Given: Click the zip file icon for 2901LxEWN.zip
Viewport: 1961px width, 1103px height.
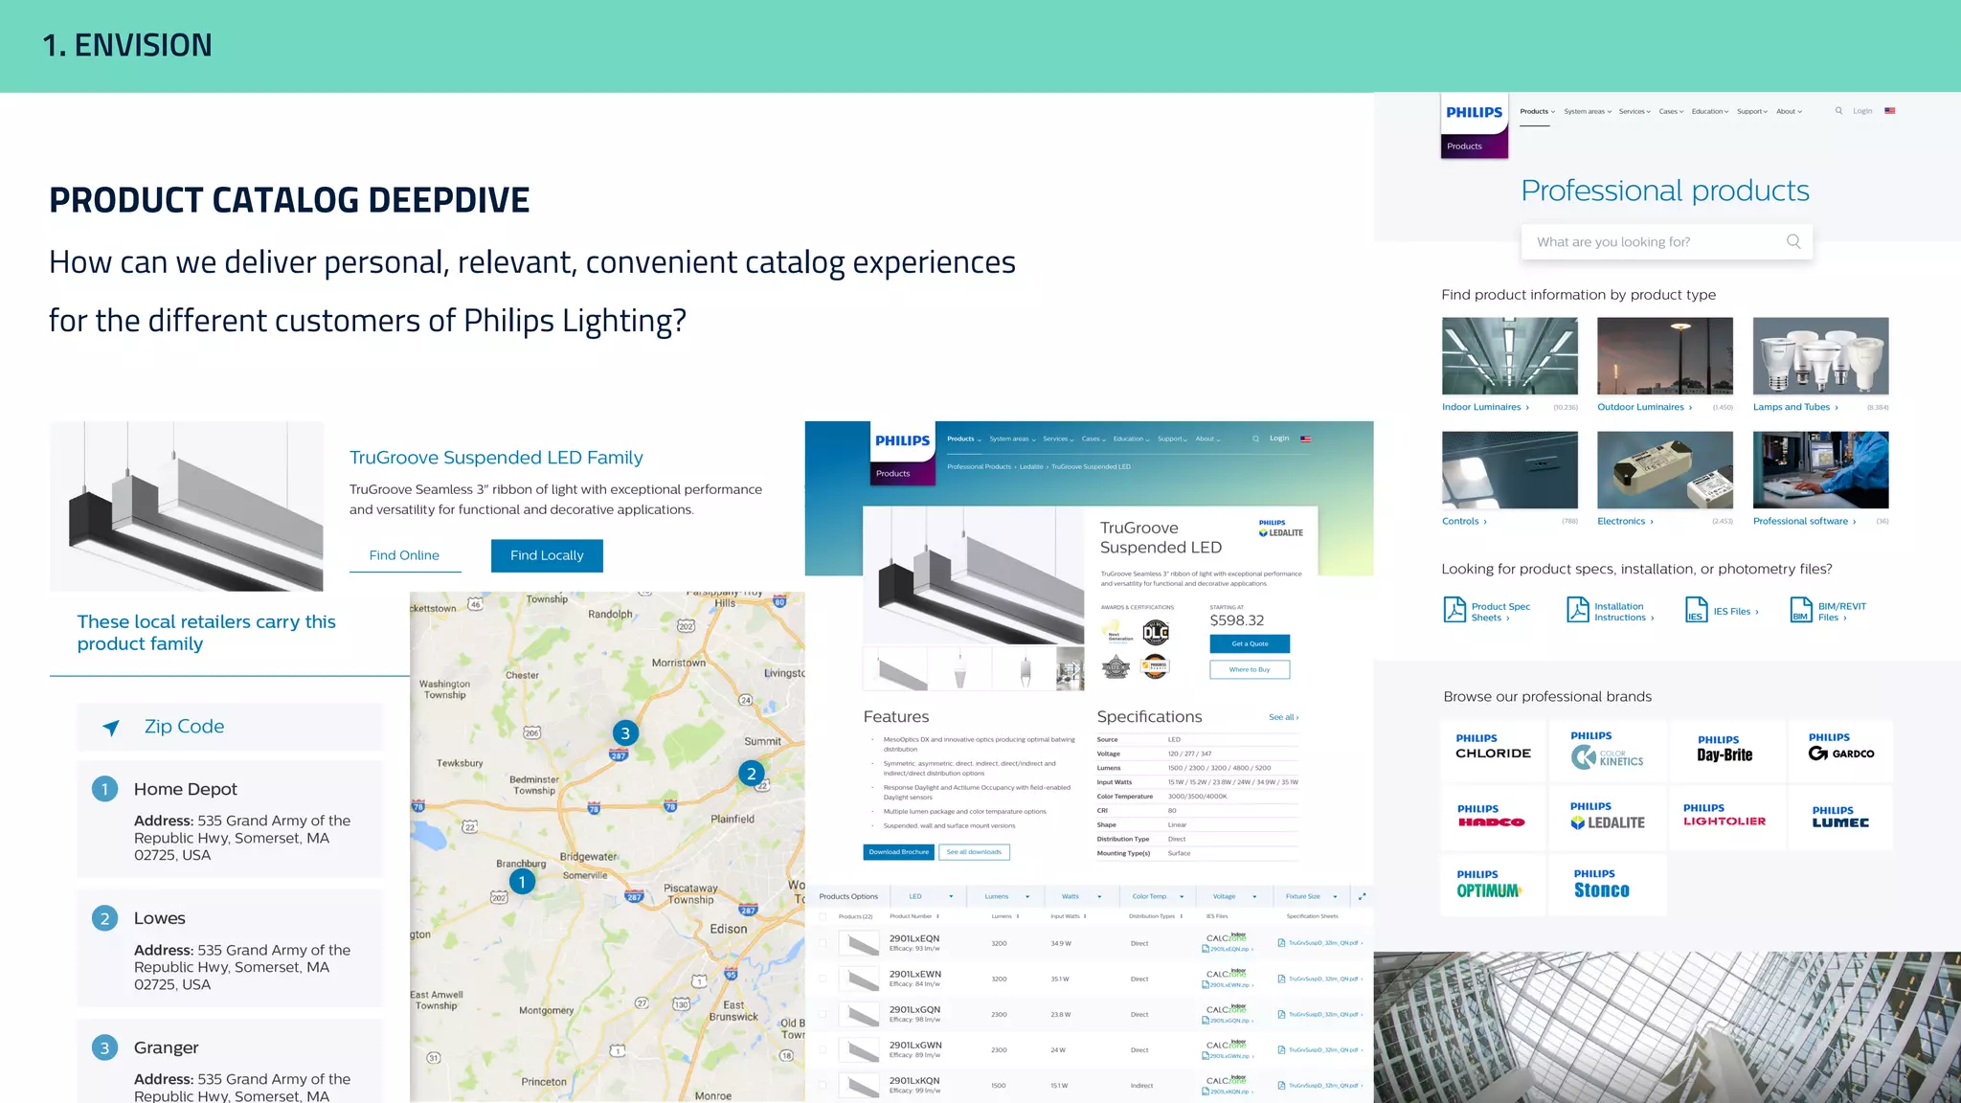Looking at the screenshot, I should pos(1206,985).
